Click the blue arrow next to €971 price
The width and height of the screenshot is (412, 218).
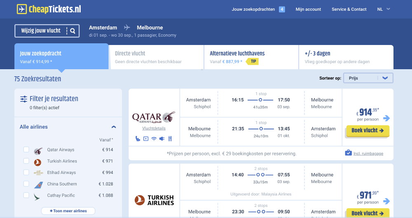[386, 201]
